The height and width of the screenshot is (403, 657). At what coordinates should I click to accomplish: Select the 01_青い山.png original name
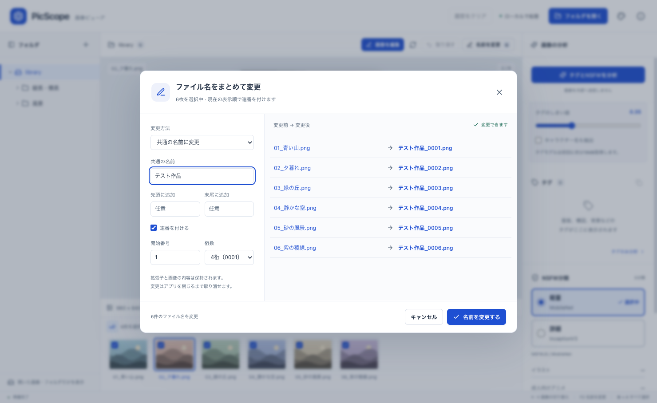pyautogui.click(x=292, y=148)
